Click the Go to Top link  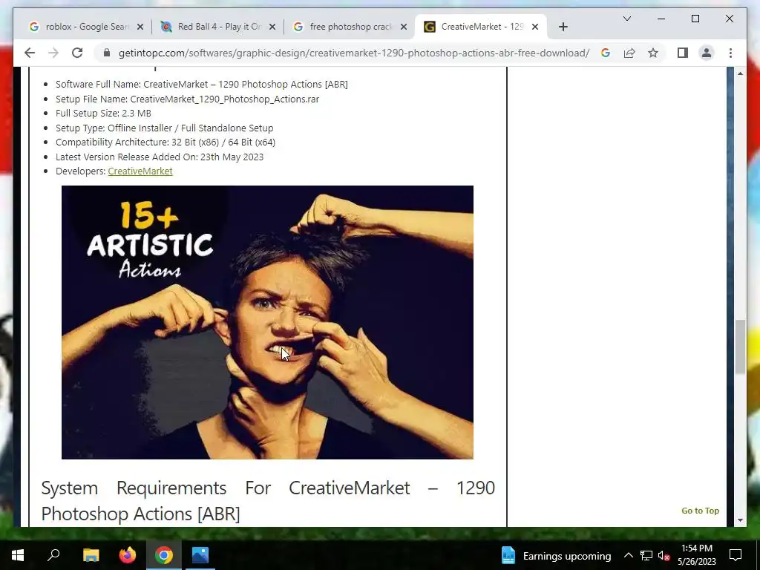point(700,511)
